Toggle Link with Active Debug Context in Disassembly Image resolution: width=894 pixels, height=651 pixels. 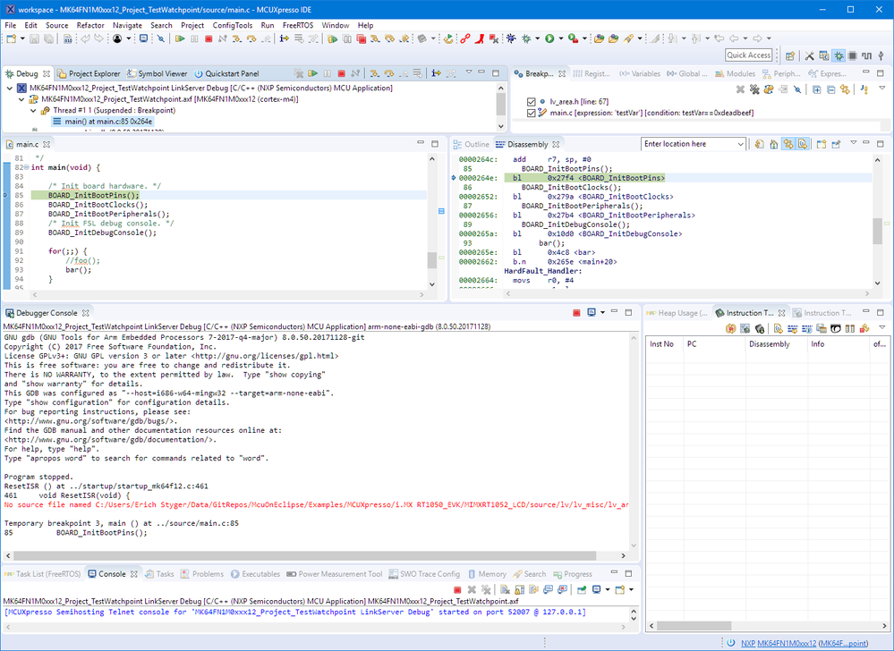[788, 144]
